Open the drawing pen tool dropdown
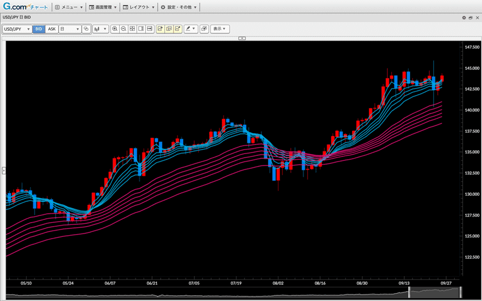This screenshot has width=482, height=301. pos(191,29)
